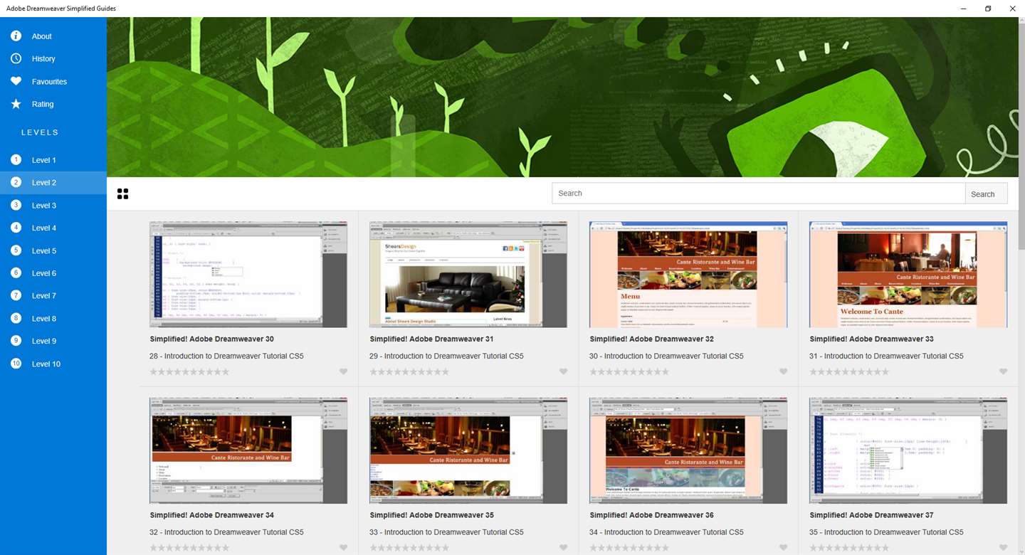Favourite Simplified! Adobe Dreamweaver 33 via heart

1003,371
